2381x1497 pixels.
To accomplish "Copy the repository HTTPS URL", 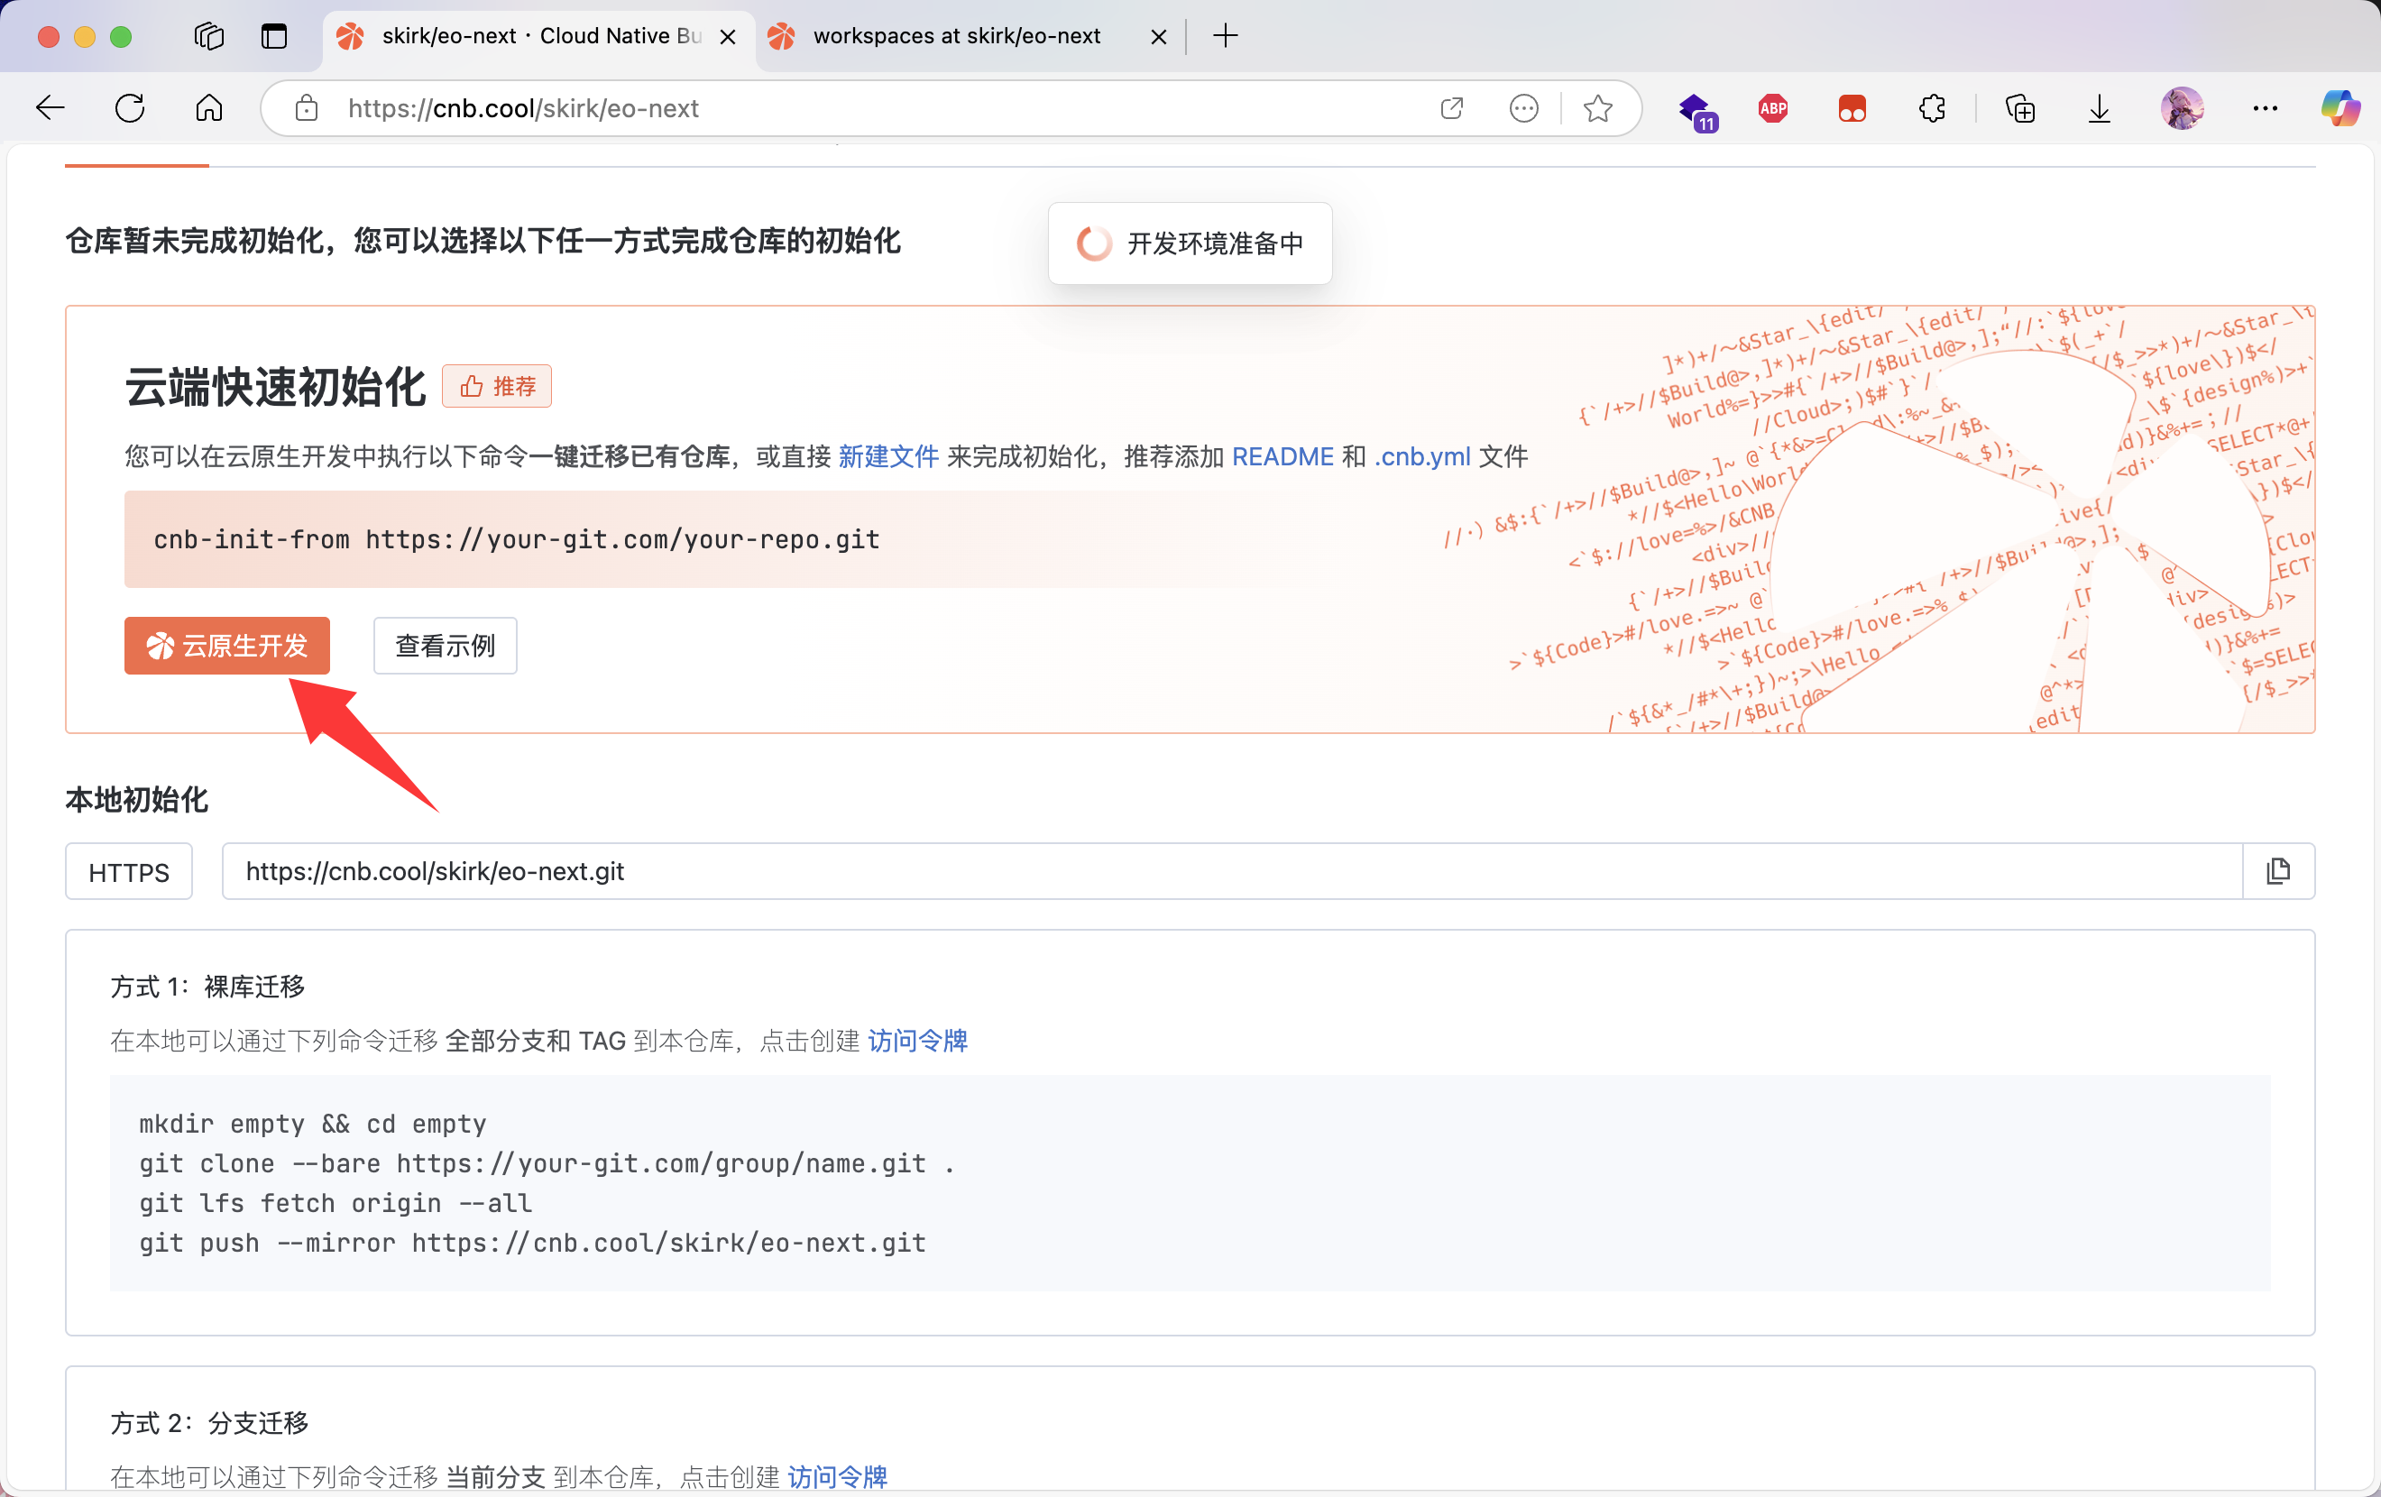I will tap(2279, 871).
